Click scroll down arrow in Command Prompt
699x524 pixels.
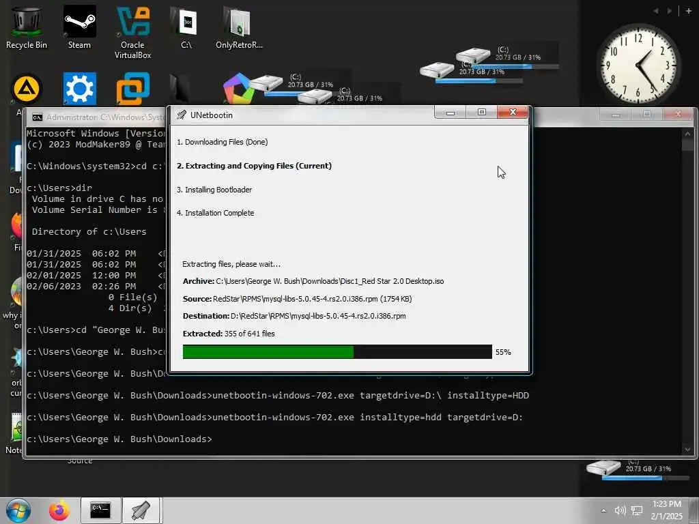tap(687, 449)
